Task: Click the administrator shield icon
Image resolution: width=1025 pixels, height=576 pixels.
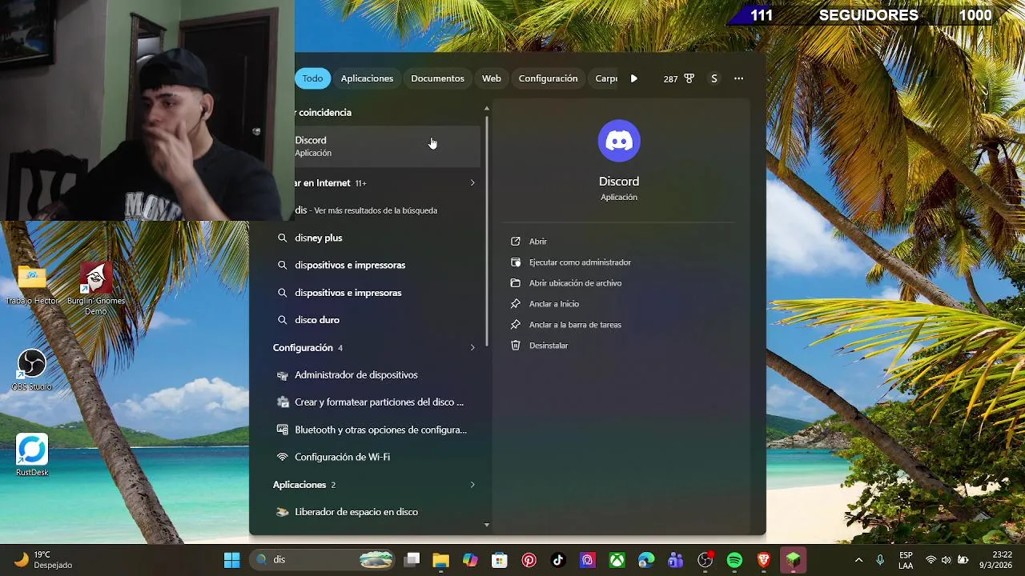Action: 516,262
